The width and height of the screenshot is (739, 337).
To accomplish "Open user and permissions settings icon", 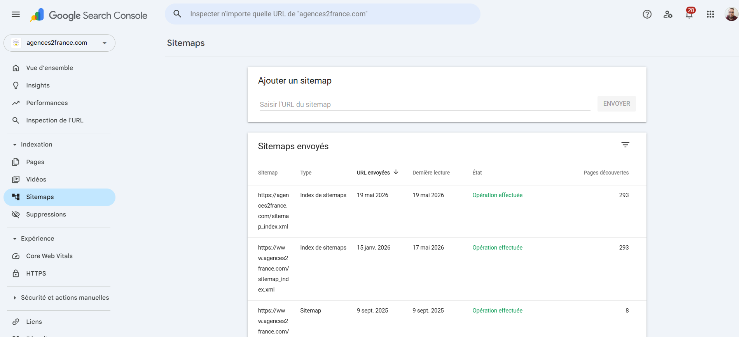I will tap(668, 14).
